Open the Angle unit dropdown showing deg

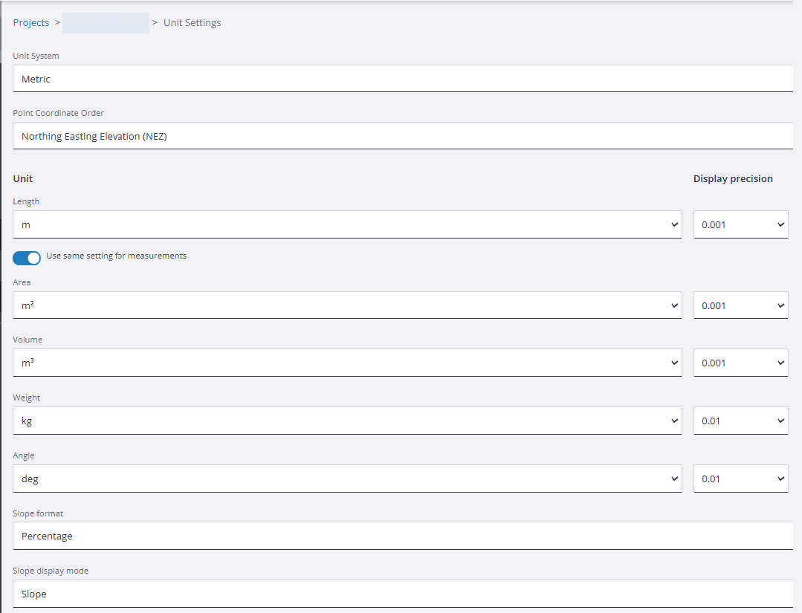[x=346, y=479]
